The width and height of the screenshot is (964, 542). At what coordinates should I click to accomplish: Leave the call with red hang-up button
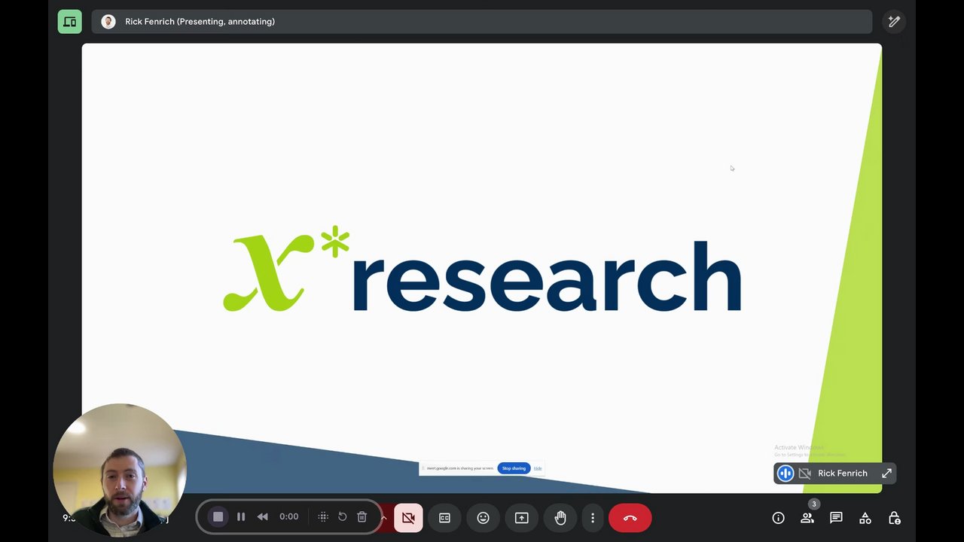pos(630,518)
